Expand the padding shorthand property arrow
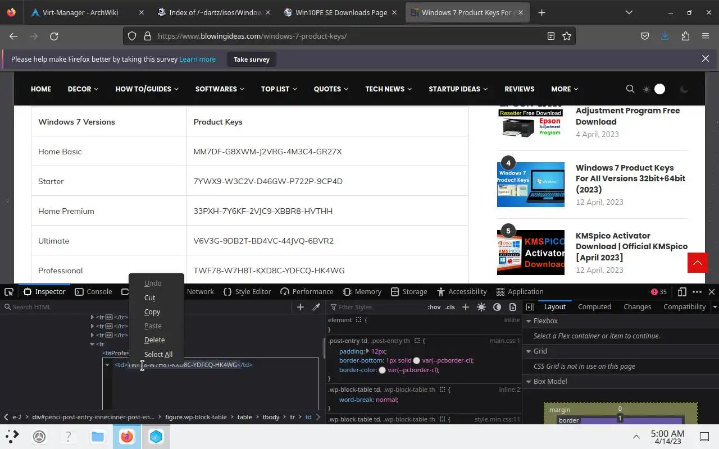This screenshot has width=719, height=449. click(x=367, y=351)
